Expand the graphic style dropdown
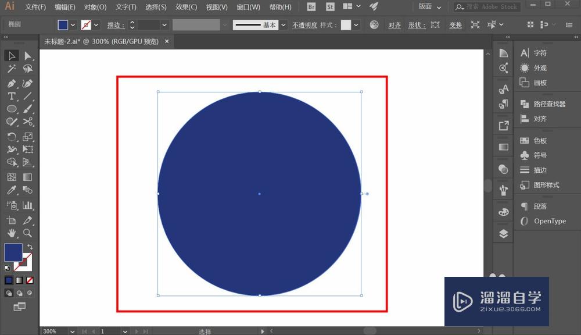The width and height of the screenshot is (581, 335). click(x=356, y=25)
